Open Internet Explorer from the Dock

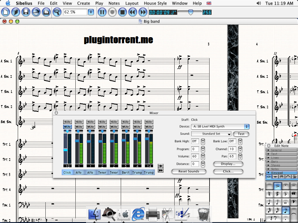(x=138, y=214)
